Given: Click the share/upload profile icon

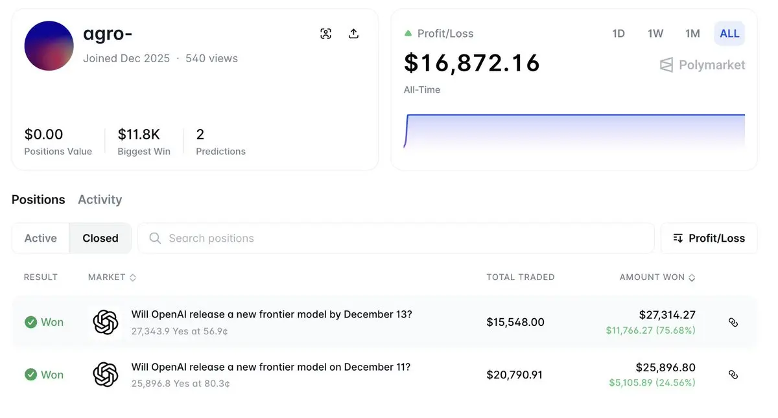Looking at the screenshot, I should (x=353, y=34).
